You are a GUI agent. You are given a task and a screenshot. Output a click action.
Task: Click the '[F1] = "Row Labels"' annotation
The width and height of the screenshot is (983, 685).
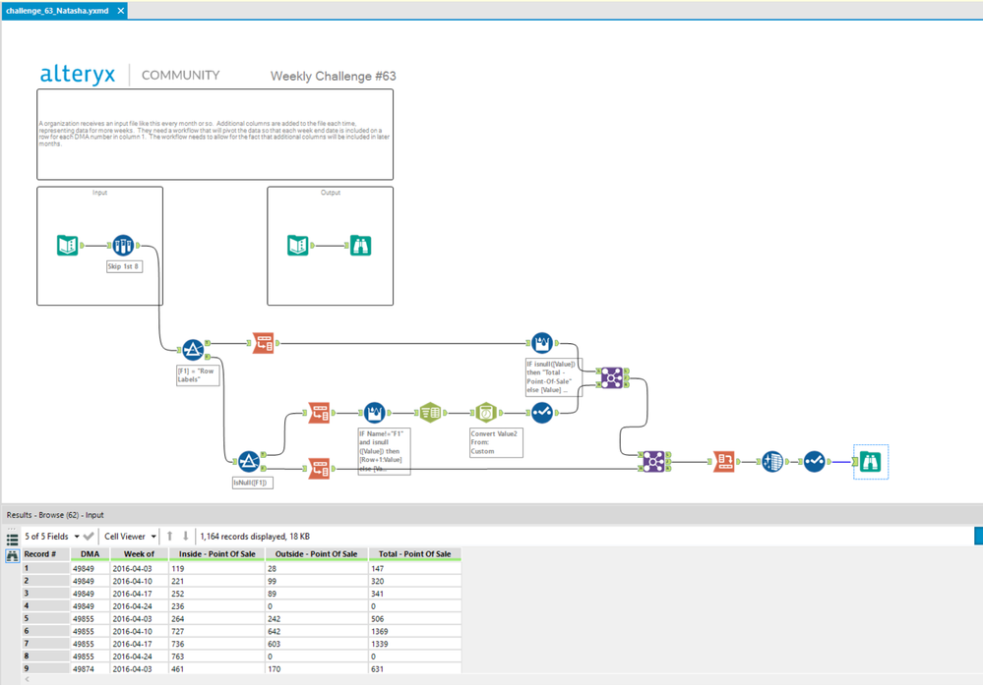[x=198, y=375]
